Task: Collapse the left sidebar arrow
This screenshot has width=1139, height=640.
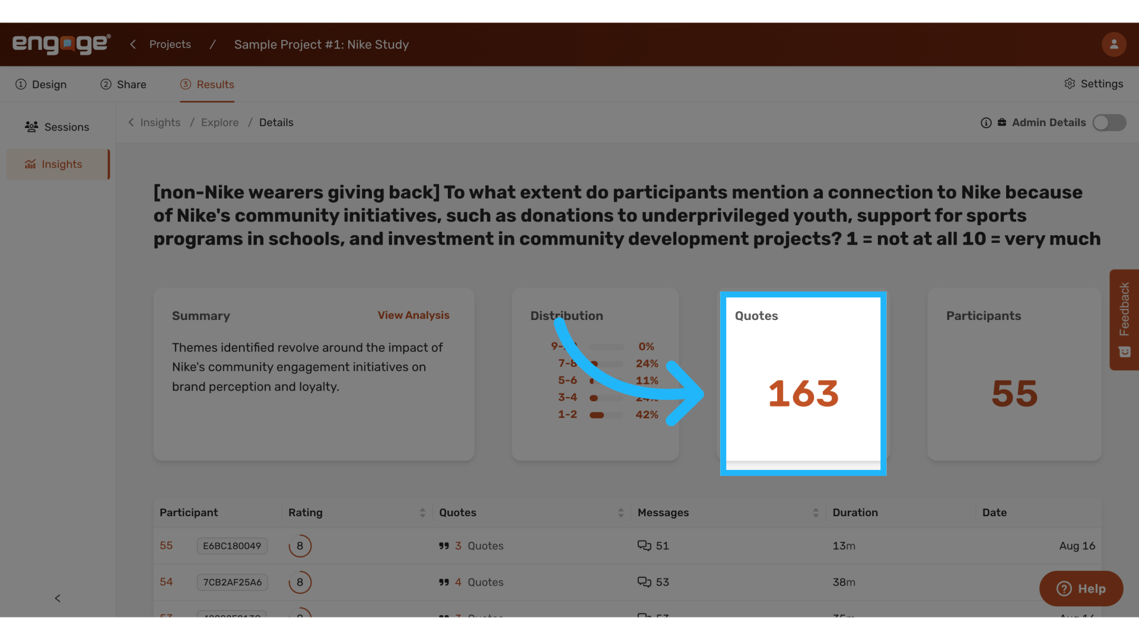Action: pos(58,598)
